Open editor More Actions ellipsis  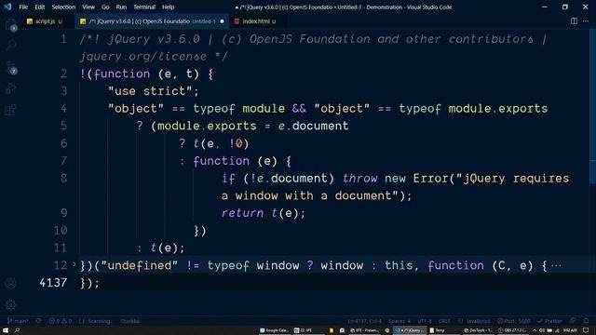586,21
